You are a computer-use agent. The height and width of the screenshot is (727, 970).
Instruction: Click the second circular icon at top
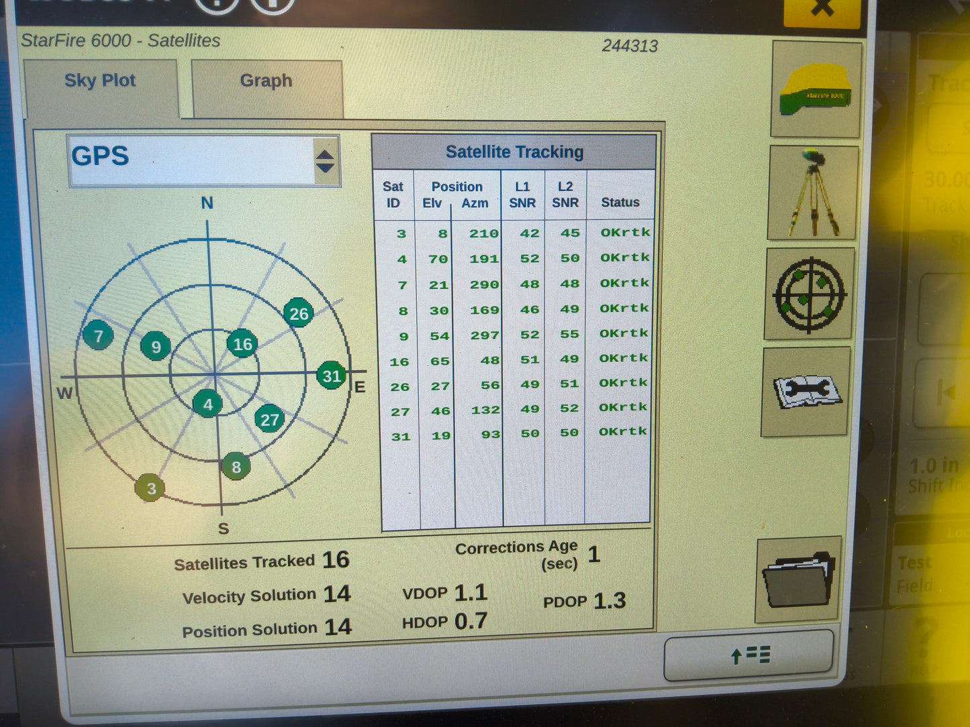272,4
